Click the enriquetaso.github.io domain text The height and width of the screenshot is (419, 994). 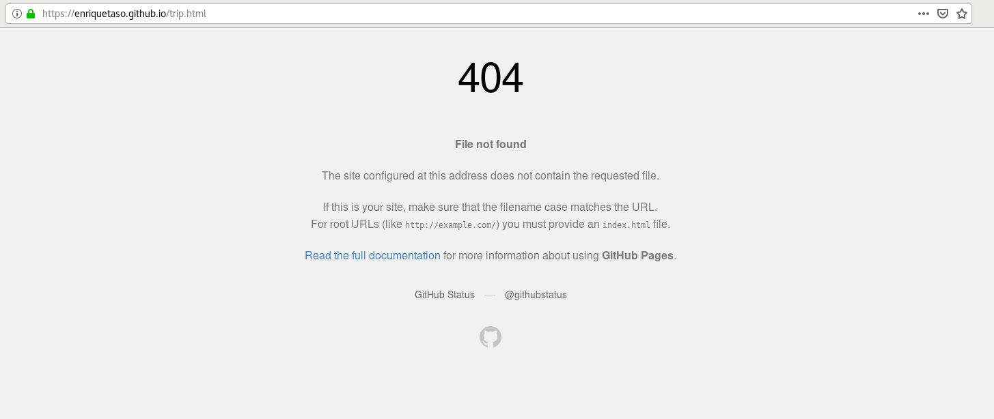pos(120,14)
